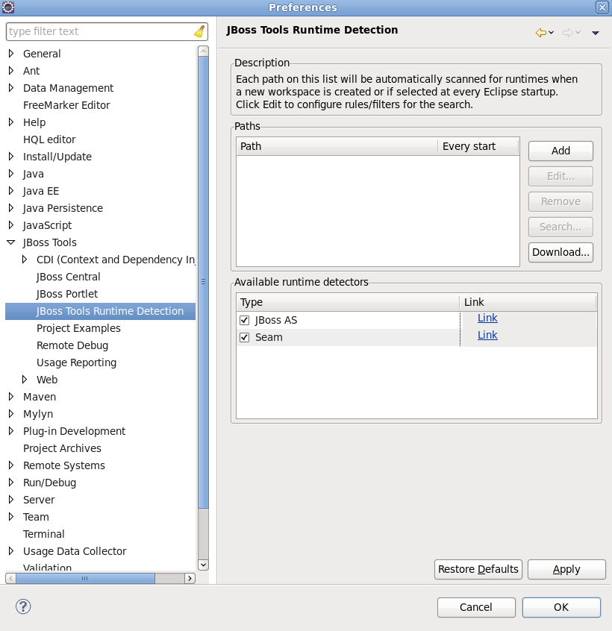Expand the Server node

click(11, 500)
